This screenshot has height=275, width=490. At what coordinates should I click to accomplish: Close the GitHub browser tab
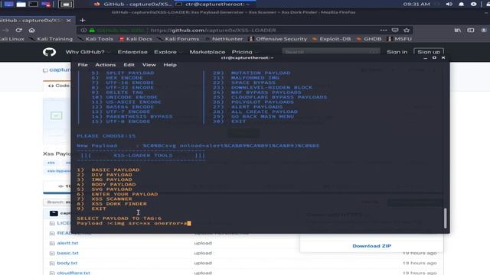click(68, 21)
